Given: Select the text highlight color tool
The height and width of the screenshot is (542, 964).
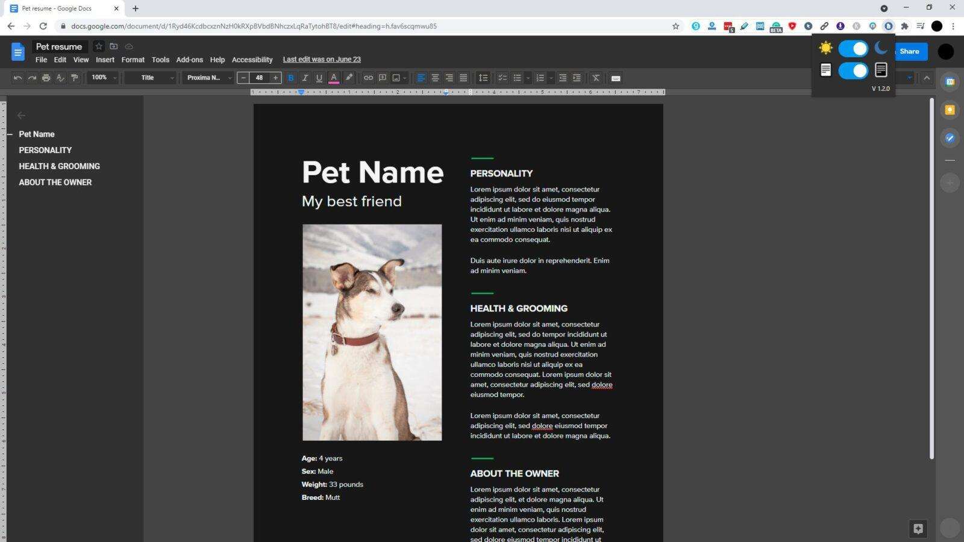Looking at the screenshot, I should 349,78.
